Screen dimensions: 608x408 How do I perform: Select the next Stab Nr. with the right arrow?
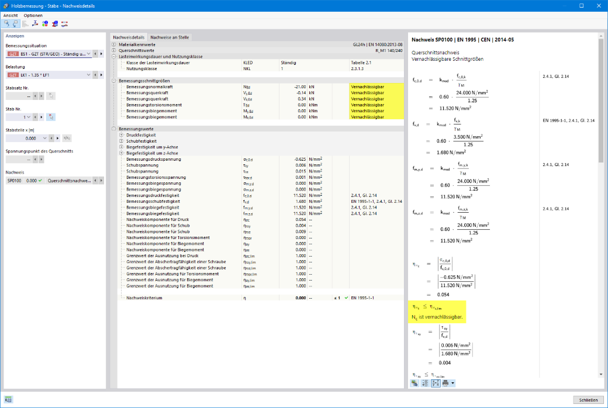tap(42, 117)
